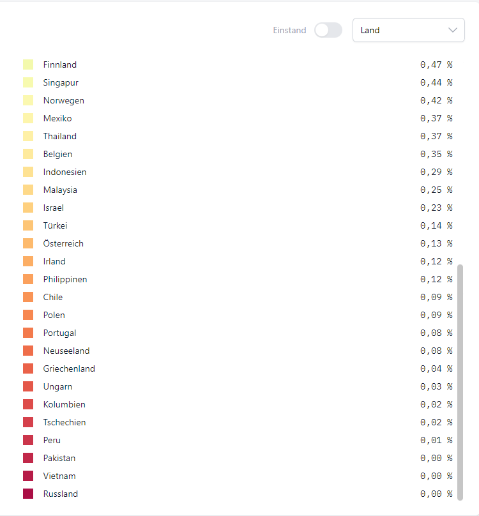Screen dimensions: 479x516
Task: Click the Singapur color swatch
Action: (x=28, y=82)
